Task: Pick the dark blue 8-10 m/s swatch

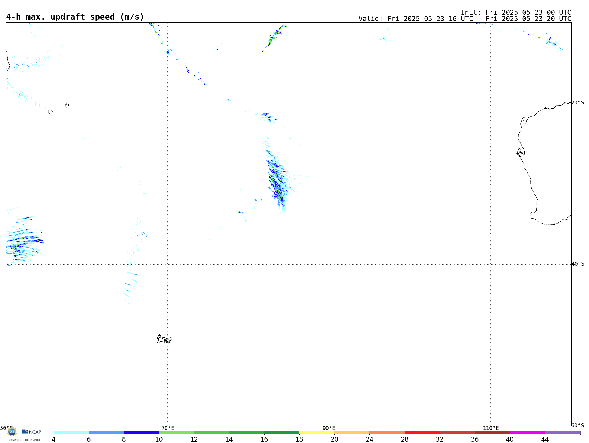Action: point(141,432)
